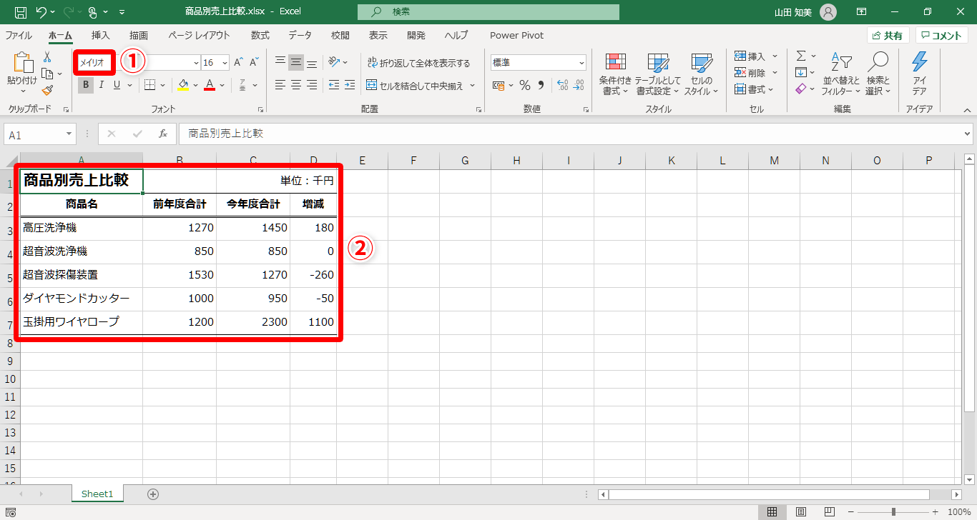Open the 条件付き書式 dropdown

[615, 74]
